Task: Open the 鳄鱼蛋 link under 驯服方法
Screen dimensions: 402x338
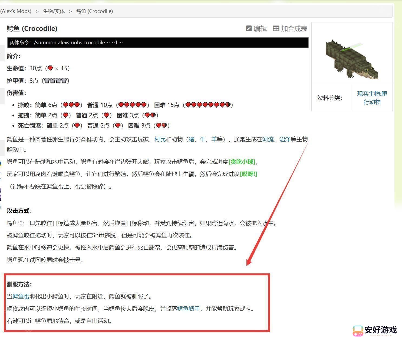Action: coord(21,296)
